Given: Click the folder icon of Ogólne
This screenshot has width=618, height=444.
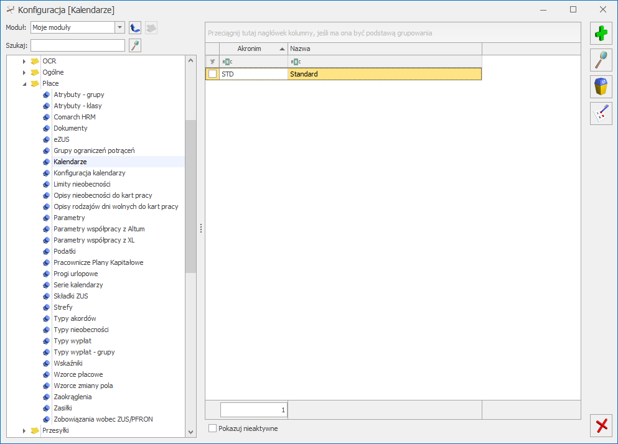Looking at the screenshot, I should tap(35, 73).
